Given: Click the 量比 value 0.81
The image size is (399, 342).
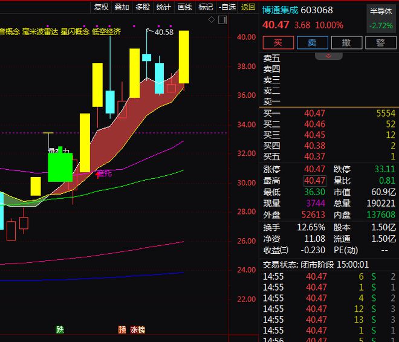Looking at the screenshot, I should click(x=388, y=181).
